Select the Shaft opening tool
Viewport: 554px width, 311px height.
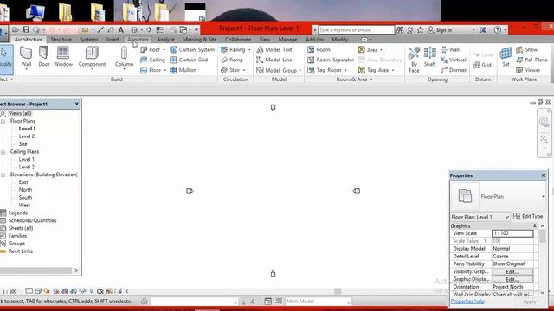pos(429,57)
